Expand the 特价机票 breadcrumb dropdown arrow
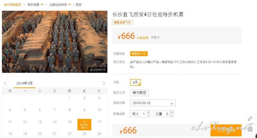Viewport: 257px width, 138px height. pyautogui.click(x=42, y=5)
